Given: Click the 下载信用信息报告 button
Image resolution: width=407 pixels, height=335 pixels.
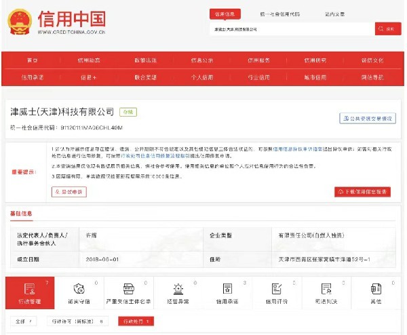Looking at the screenshot, I should pos(362,192).
